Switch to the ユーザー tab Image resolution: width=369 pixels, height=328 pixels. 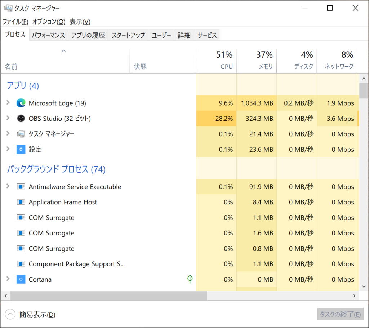click(161, 35)
